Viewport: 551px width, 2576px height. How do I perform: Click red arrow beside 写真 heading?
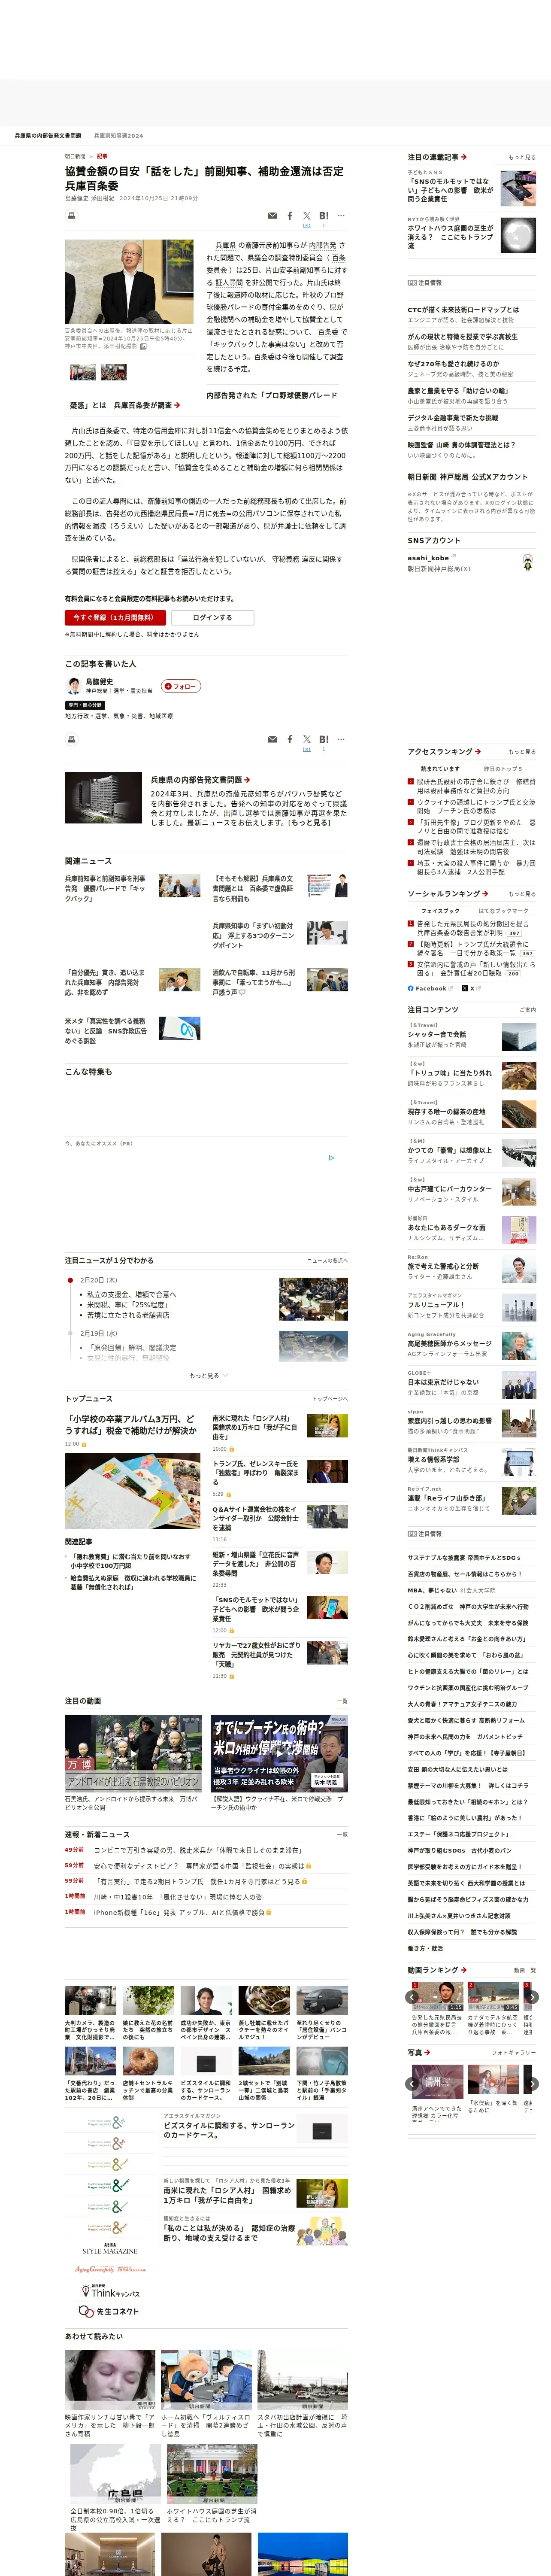[427, 2052]
